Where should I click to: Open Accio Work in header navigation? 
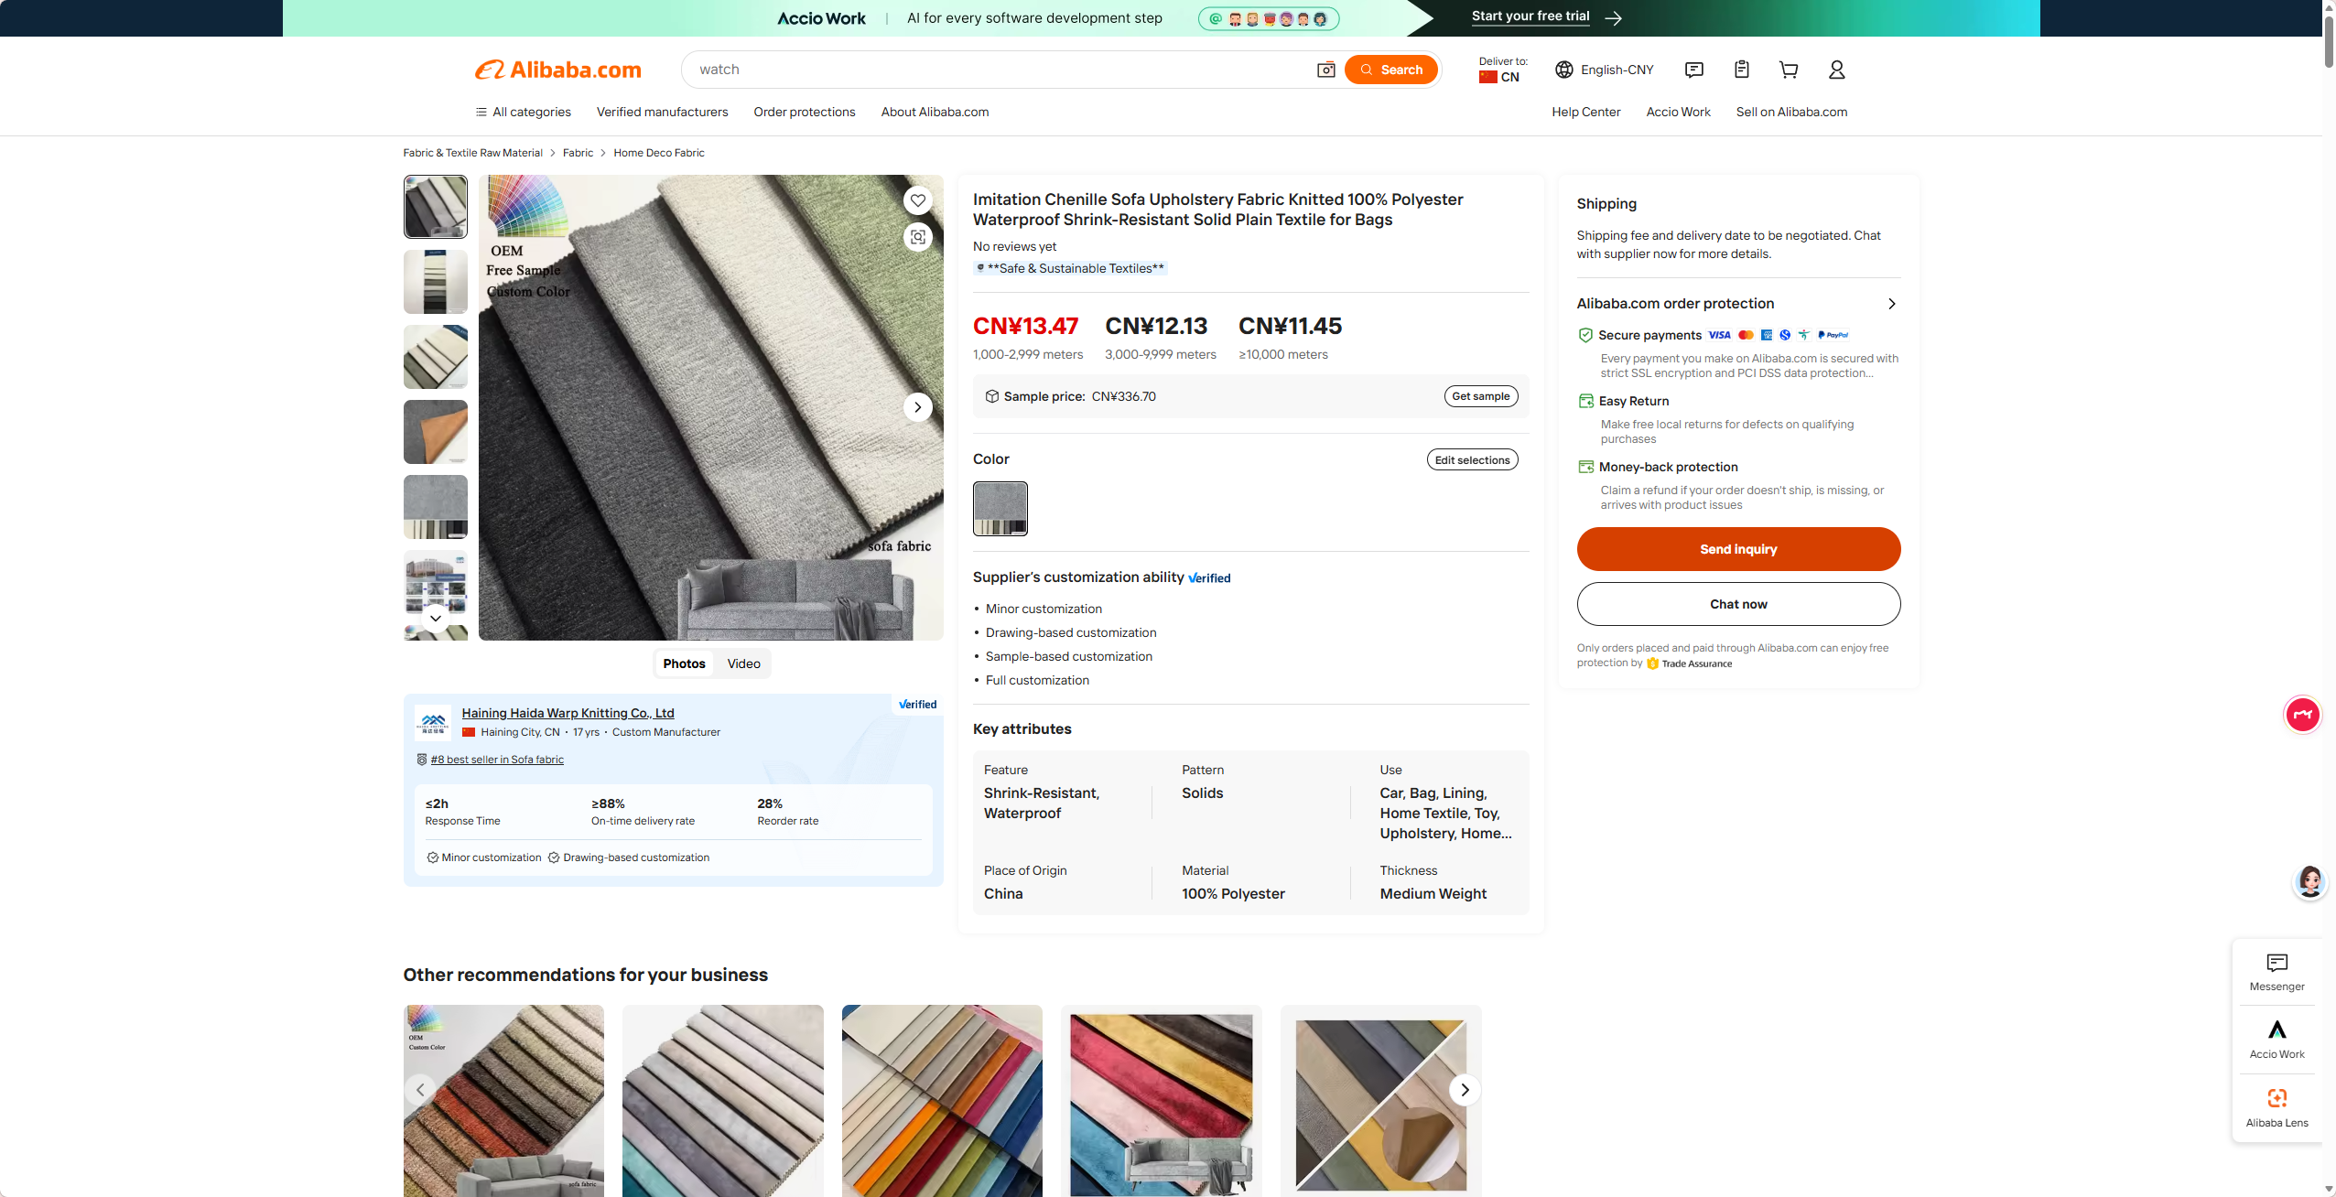1678,112
